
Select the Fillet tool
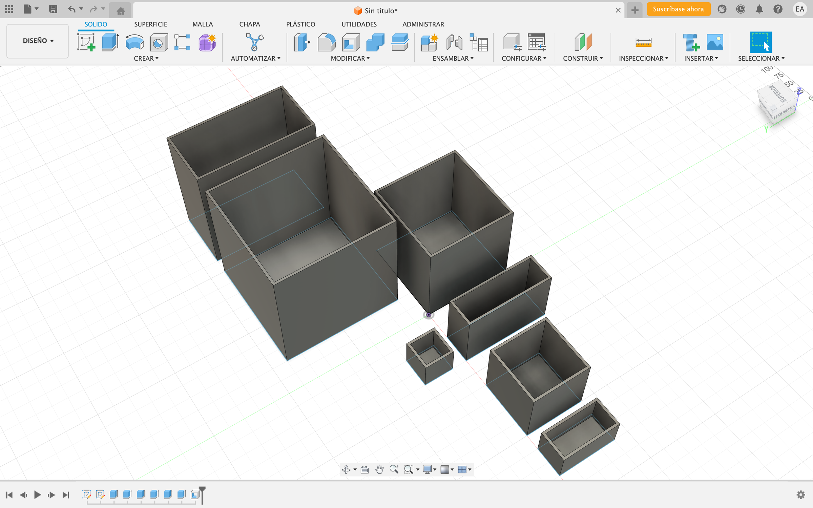326,42
